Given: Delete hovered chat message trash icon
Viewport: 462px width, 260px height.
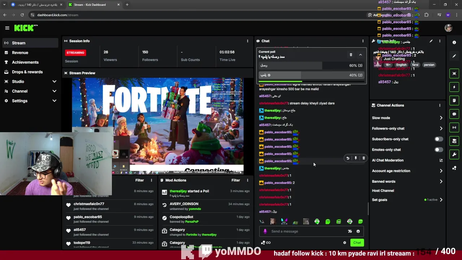Looking at the screenshot, I should 363,158.
